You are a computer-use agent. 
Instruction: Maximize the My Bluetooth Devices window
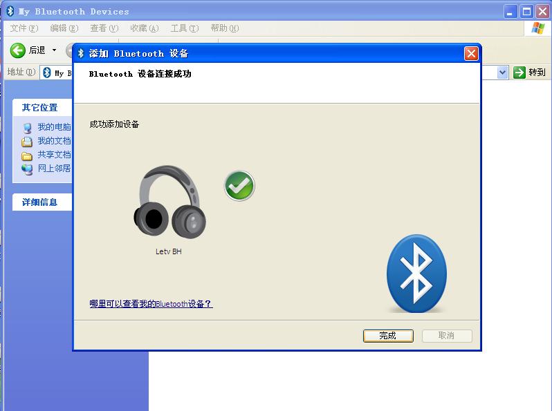pos(526,12)
